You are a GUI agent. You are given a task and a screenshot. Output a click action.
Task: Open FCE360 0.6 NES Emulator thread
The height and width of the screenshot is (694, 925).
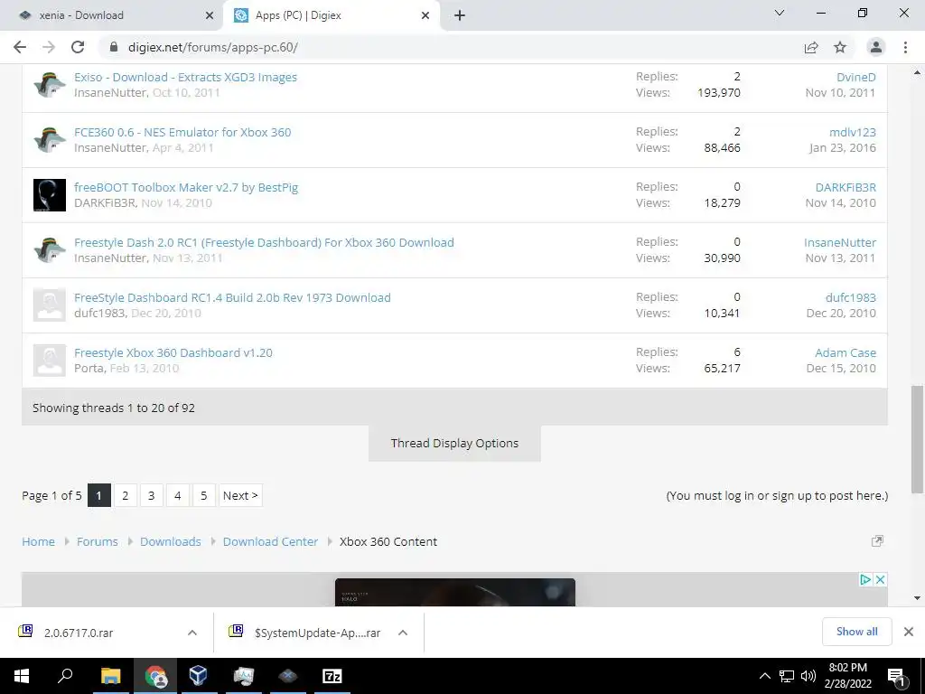pyautogui.click(x=182, y=132)
